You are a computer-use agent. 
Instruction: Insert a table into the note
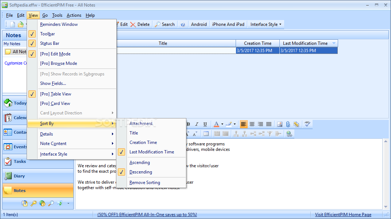(x=206, y=134)
